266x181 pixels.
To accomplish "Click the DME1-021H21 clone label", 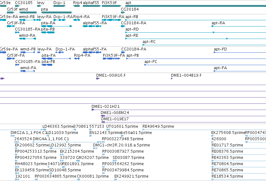I will pyautogui.click(x=106, y=107).
